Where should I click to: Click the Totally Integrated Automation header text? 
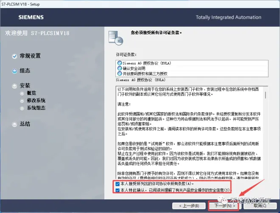[x=228, y=17]
